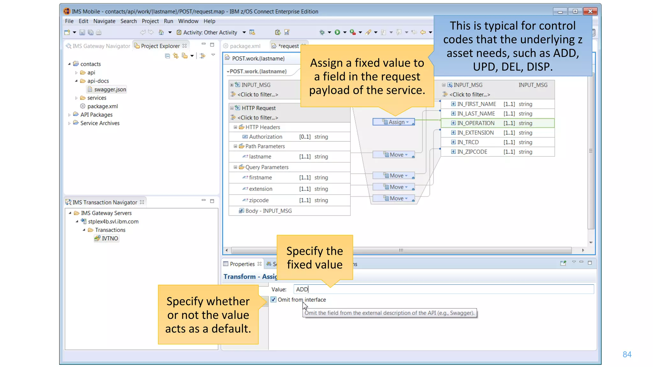The width and height of the screenshot is (653, 367).
Task: Click the table icon right of Activity dropdown
Action: (x=252, y=32)
